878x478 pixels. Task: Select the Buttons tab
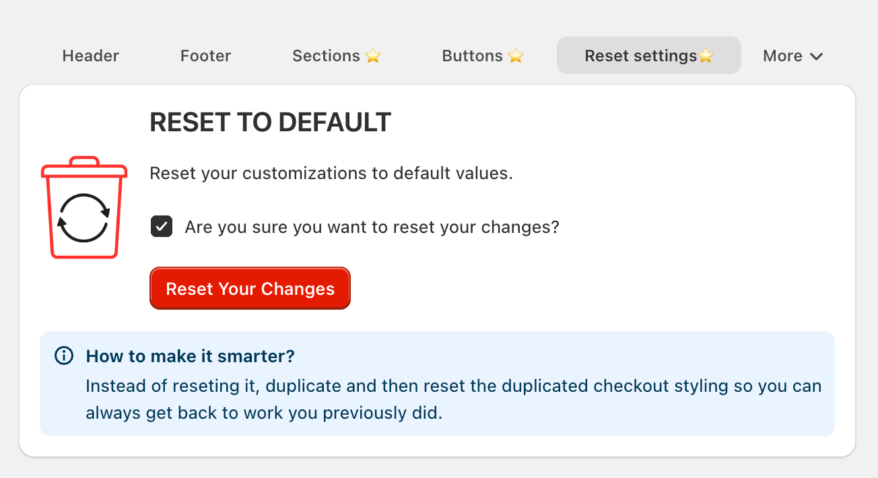[x=473, y=56]
